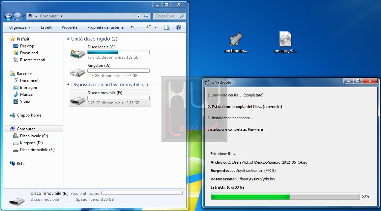Open the address bar history dropdown
381x211 pixels.
coord(138,16)
